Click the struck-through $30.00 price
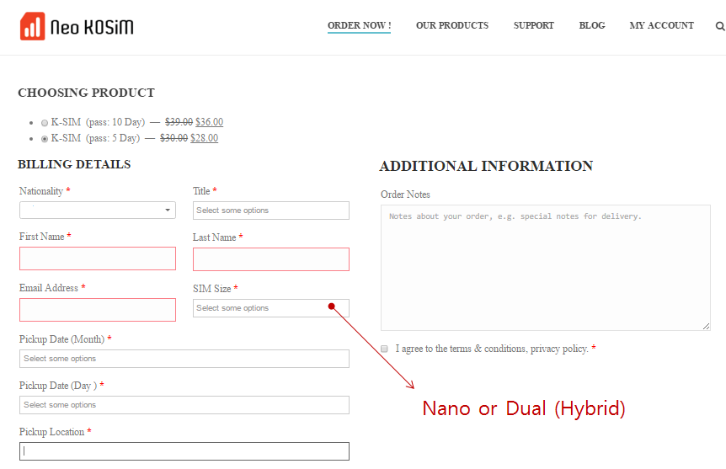This screenshot has height=469, width=726. tap(173, 138)
